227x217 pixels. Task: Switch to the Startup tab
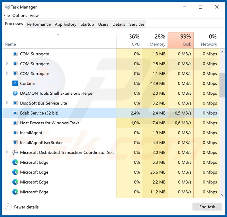87,24
